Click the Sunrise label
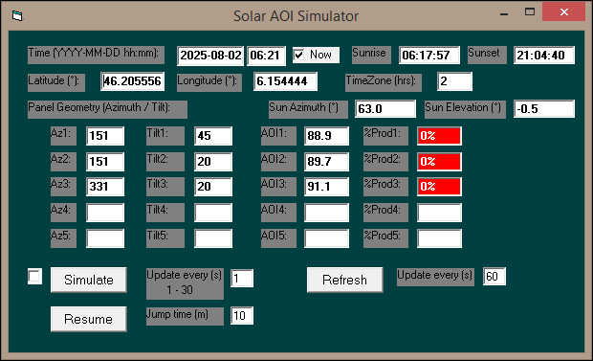The image size is (593, 361). (x=370, y=55)
